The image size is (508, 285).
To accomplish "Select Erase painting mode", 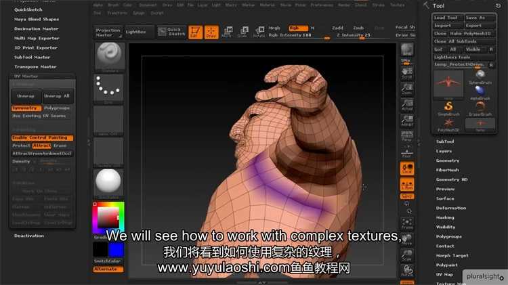I will click(x=60, y=146).
